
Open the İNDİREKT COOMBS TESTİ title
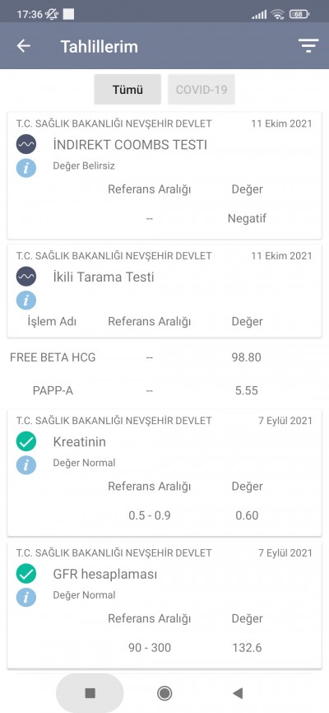coord(130,145)
